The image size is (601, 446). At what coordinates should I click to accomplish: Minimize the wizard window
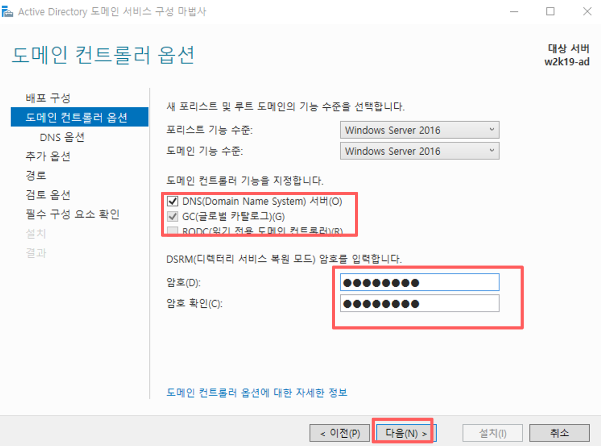click(514, 11)
